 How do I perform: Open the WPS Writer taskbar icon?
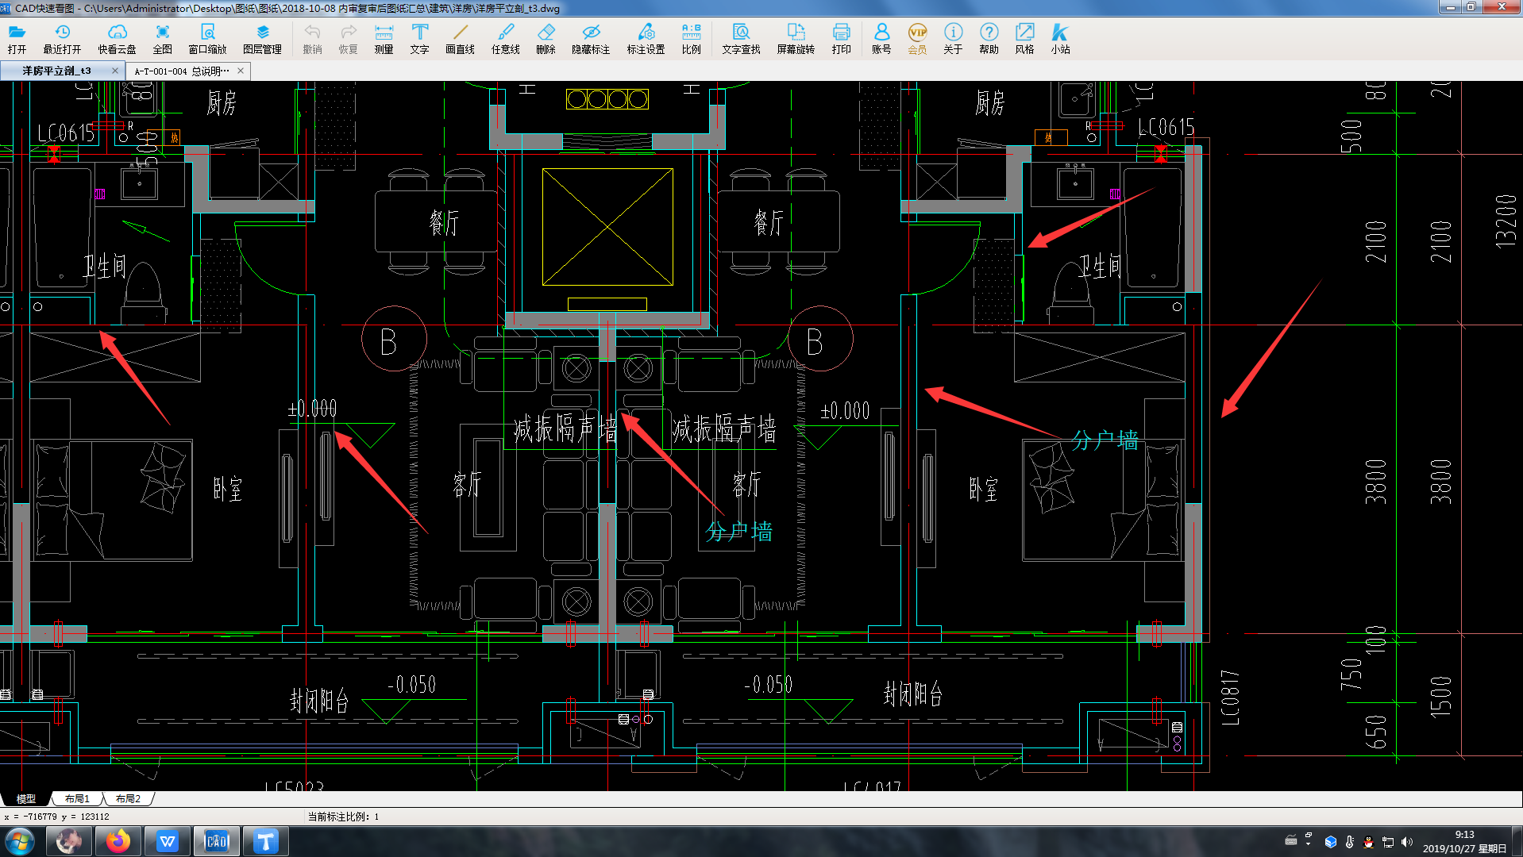tap(168, 841)
